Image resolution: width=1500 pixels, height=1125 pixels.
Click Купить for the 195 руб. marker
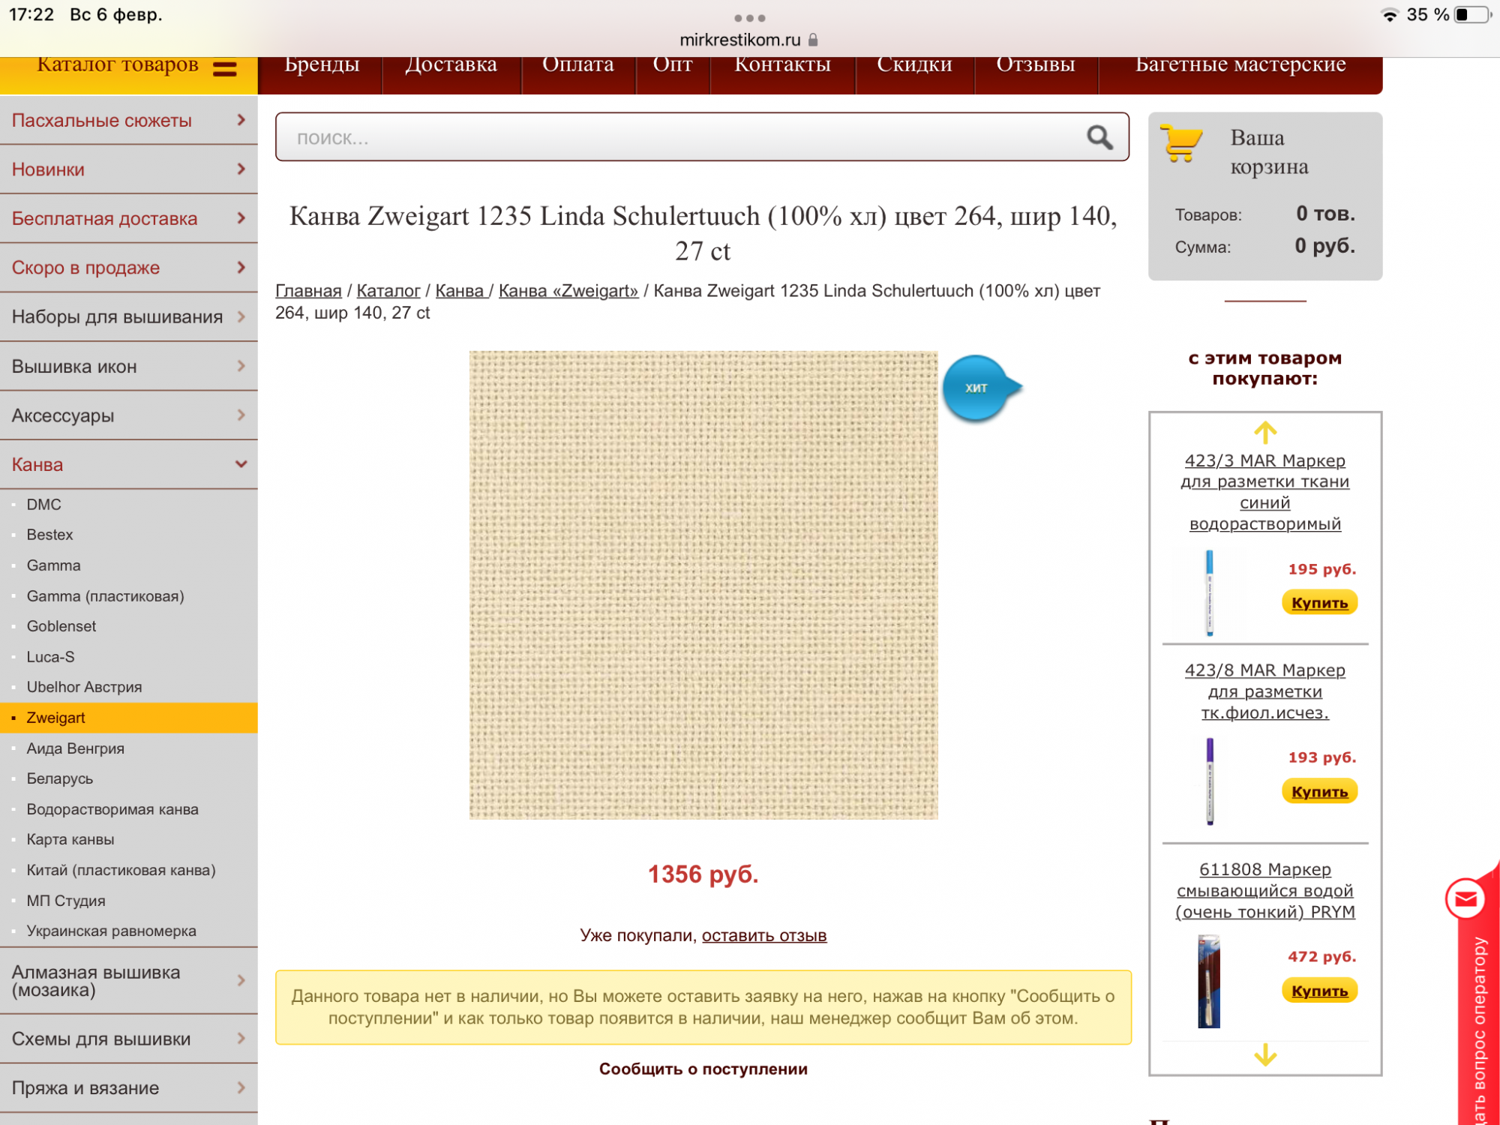pos(1319,603)
